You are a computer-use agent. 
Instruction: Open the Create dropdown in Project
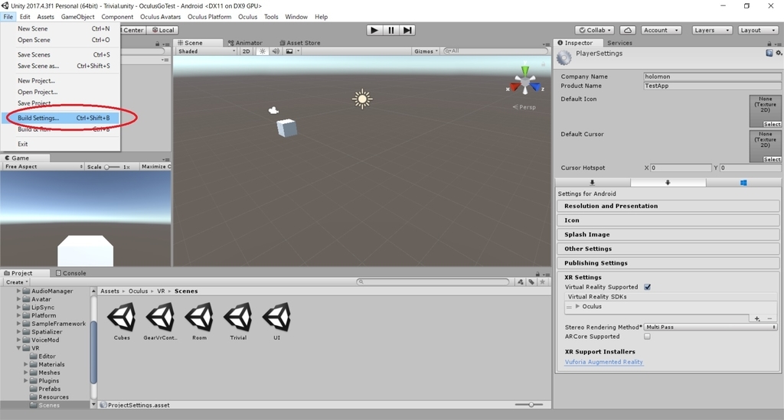[17, 282]
